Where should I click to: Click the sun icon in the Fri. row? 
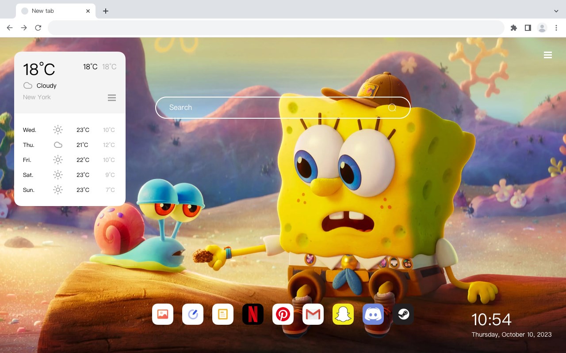[58, 160]
